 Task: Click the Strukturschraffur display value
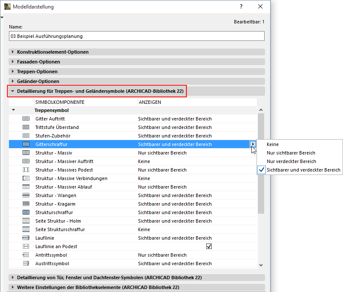[175, 212]
